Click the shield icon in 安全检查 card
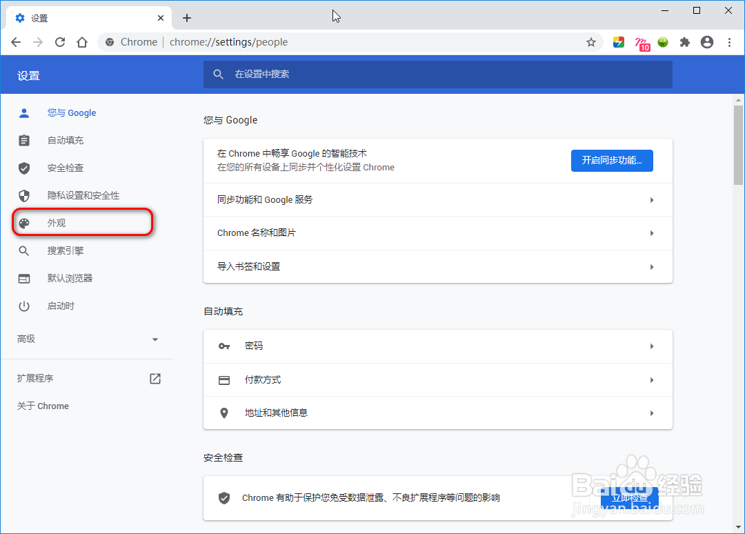Screen dimensions: 745x534 (x=224, y=498)
